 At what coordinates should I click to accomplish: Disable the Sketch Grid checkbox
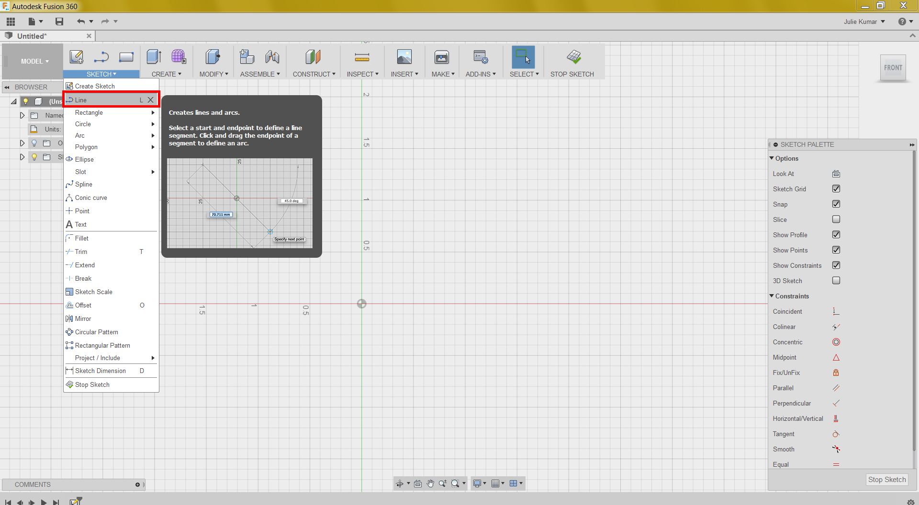(836, 189)
